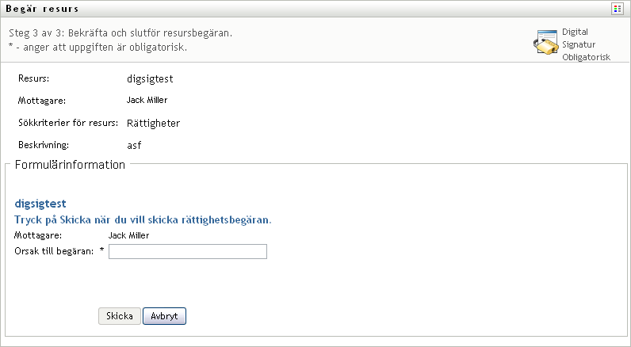The height and width of the screenshot is (347, 631).
Task: Click the blue digsigtest form heading
Action: [x=46, y=204]
